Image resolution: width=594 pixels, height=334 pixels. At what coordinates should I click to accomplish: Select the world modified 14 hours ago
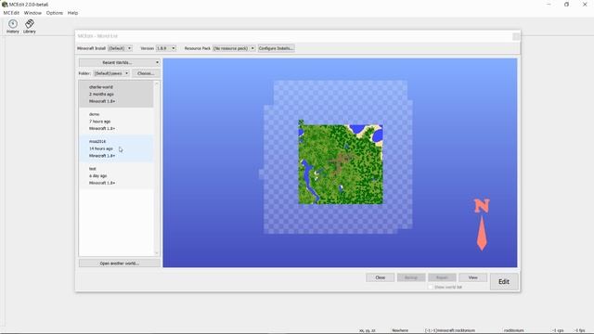pos(116,148)
